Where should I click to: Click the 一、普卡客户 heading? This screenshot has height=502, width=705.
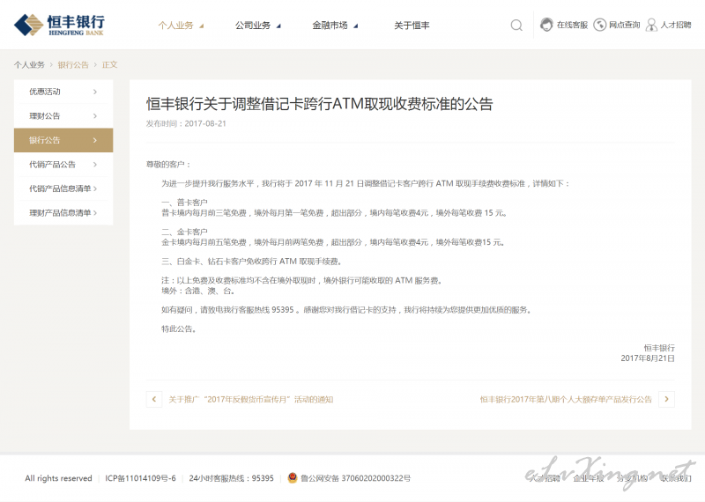184,203
